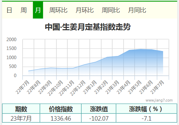The image size is (179, 125).
Task: Click the percent change value -7.1
Action: (147, 118)
